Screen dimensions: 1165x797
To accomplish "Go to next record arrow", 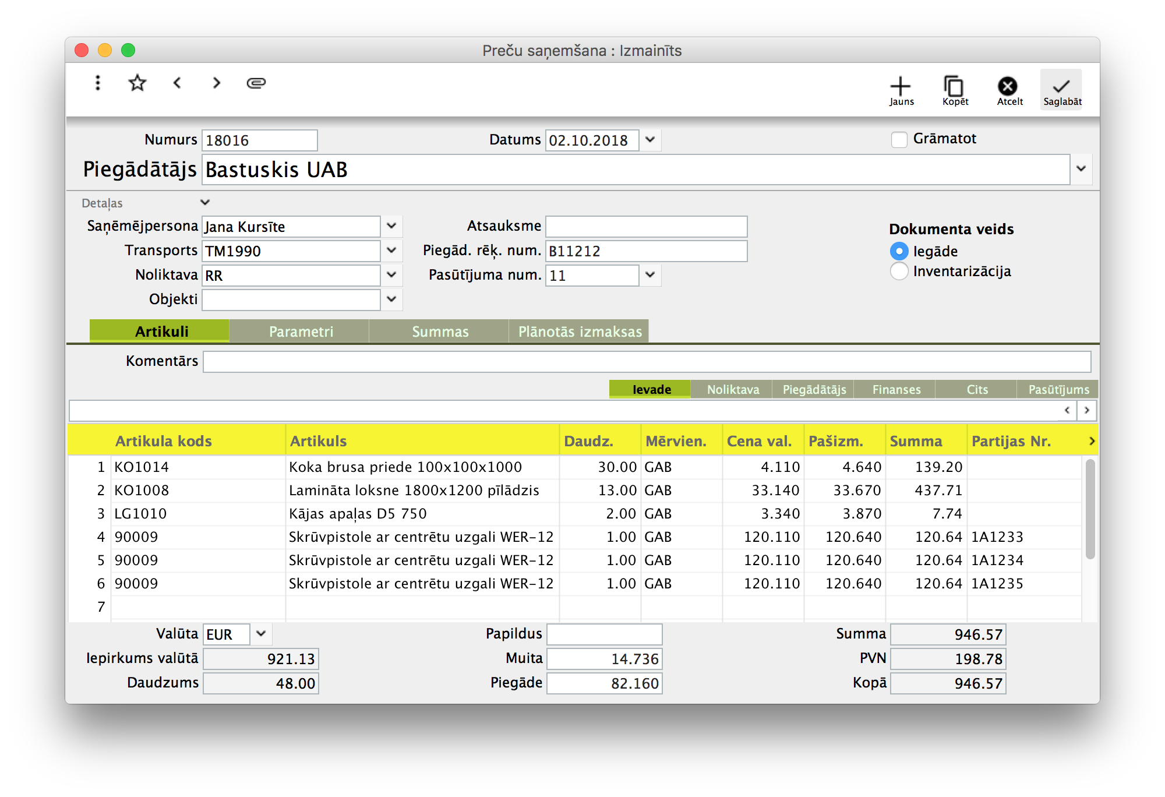I will coord(217,83).
